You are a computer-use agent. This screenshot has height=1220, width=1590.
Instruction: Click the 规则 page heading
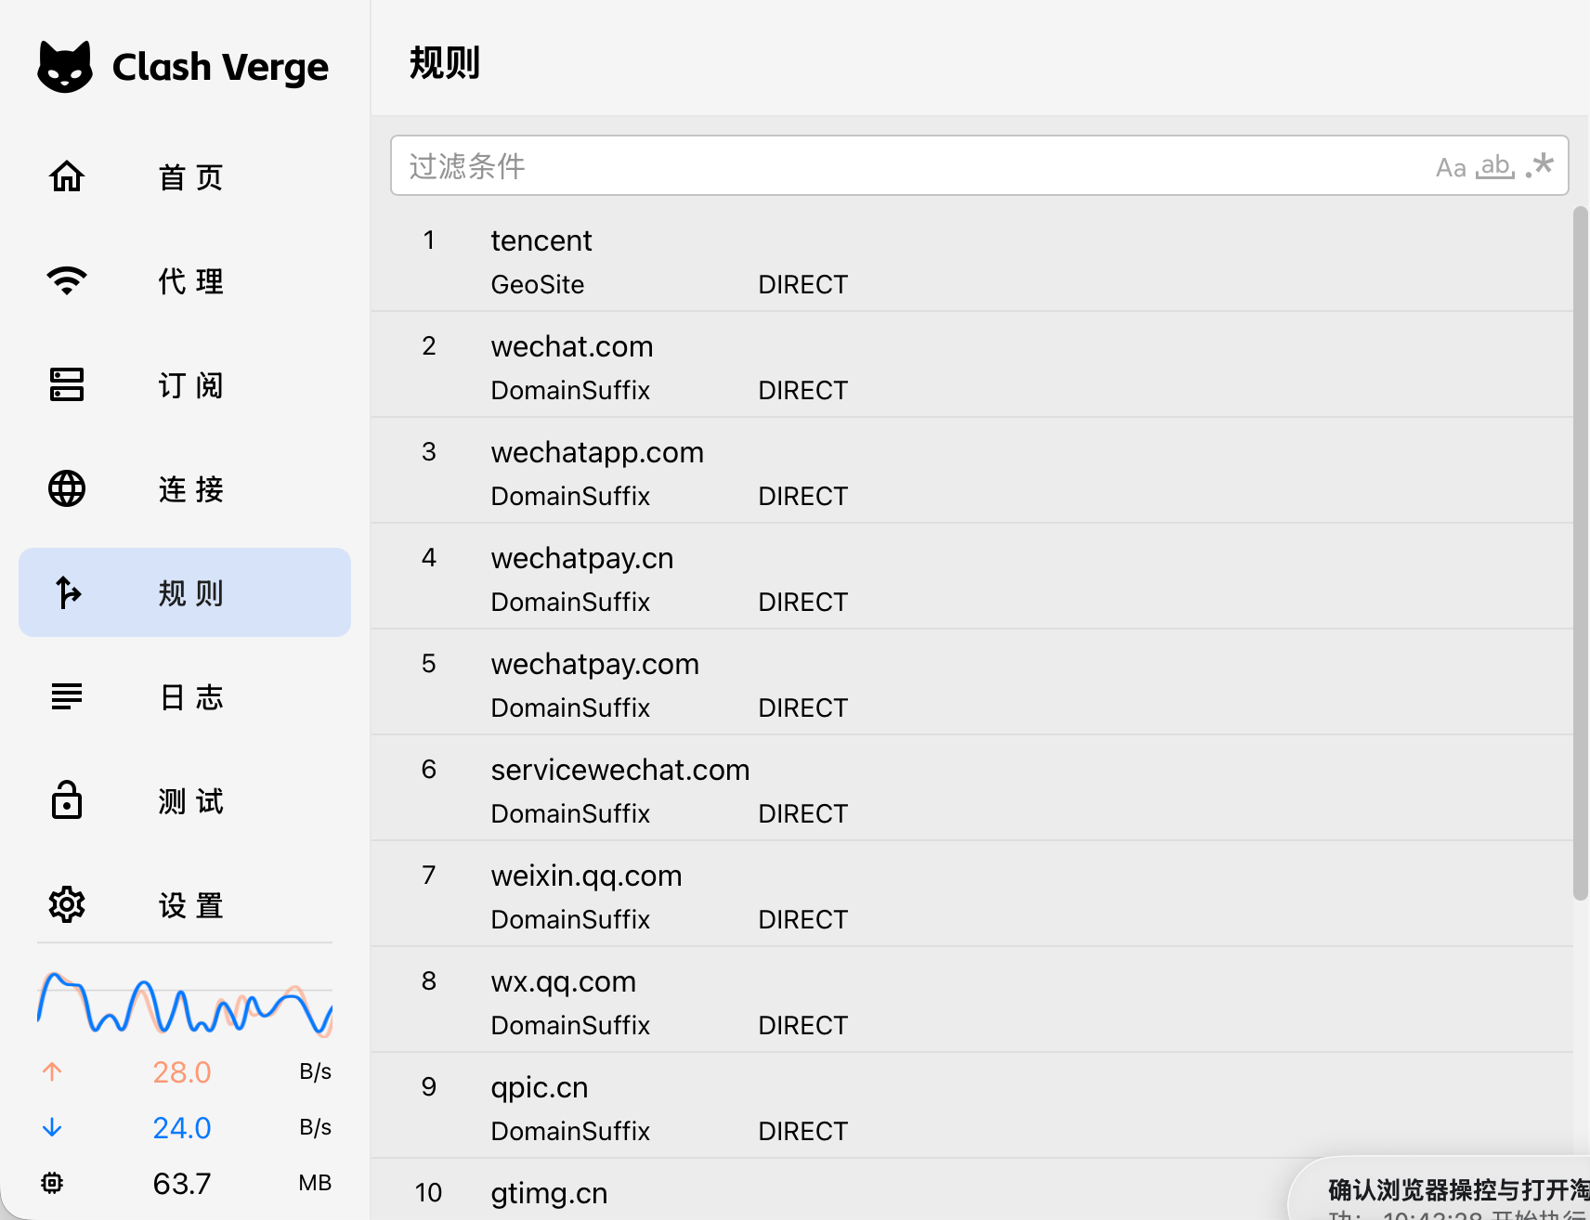click(445, 63)
